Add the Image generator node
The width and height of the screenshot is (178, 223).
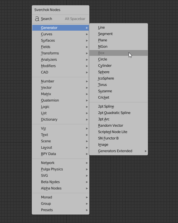pyautogui.click(x=119, y=145)
